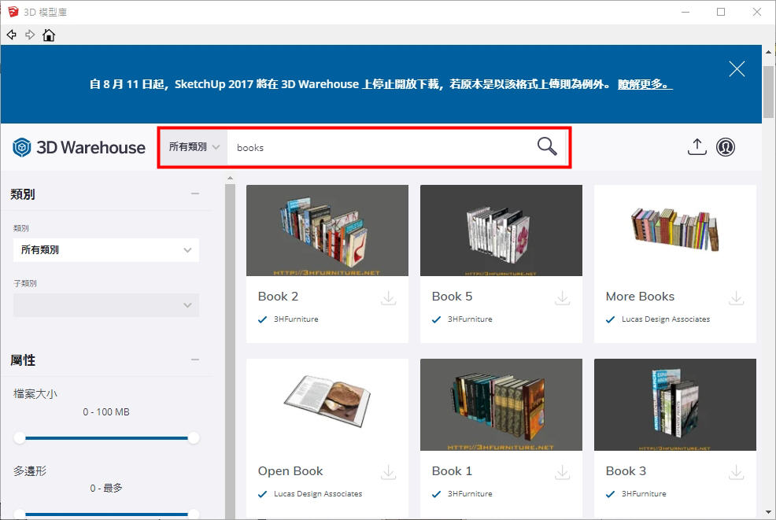Click the Book 3 title link
The image size is (776, 520).
pos(626,471)
